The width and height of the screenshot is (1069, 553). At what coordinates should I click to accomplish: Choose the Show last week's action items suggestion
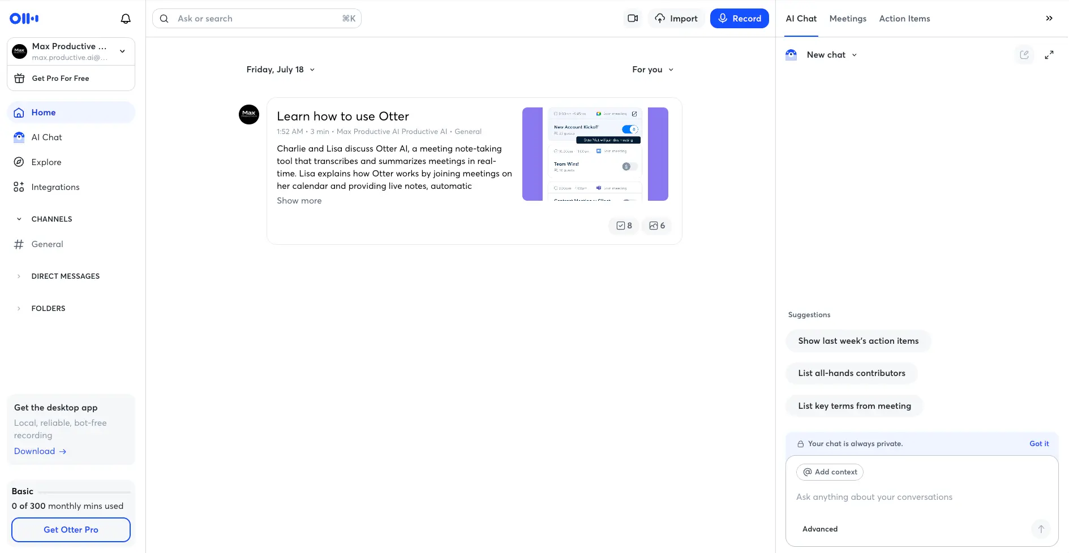point(858,341)
